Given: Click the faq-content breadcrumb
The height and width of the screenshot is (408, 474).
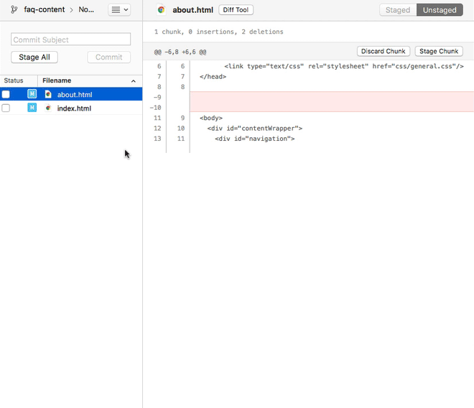Looking at the screenshot, I should [x=44, y=10].
